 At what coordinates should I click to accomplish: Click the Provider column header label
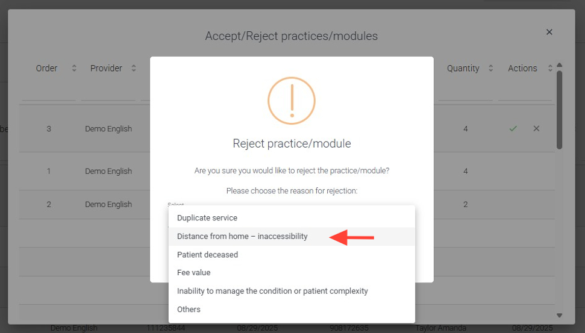coord(106,69)
